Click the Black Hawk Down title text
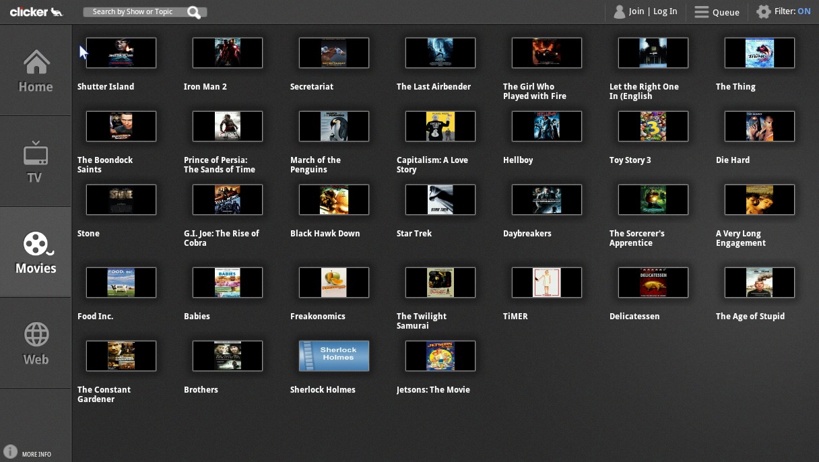 (325, 233)
